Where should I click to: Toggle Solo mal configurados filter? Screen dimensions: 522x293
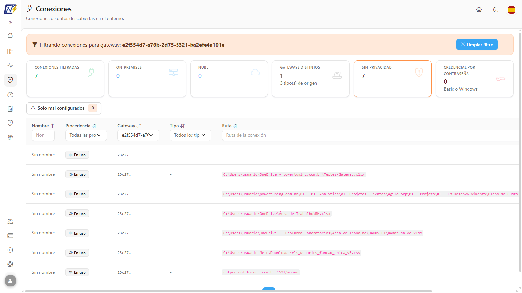click(x=64, y=108)
